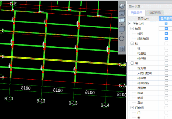
Task: Switch to 3D cube view
Action: pyautogui.click(x=122, y=13)
